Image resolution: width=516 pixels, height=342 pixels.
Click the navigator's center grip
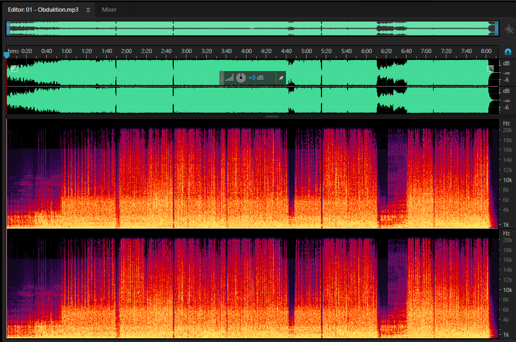252,28
